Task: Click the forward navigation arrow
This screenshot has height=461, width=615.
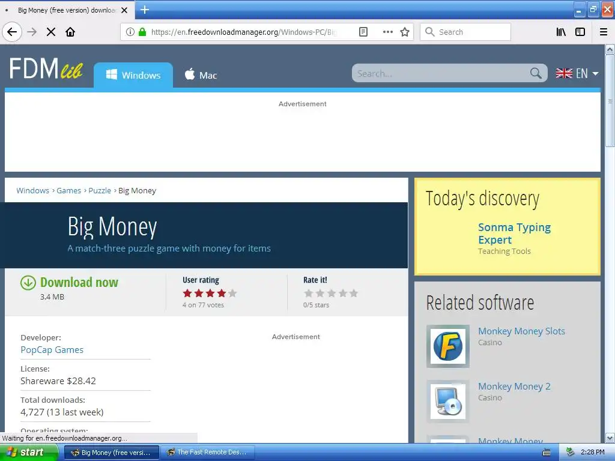Action: coord(32,32)
